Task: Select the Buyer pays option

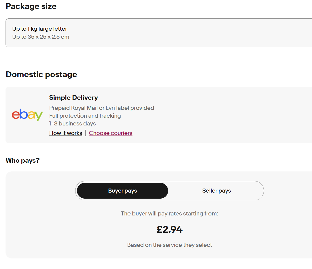Action: (x=123, y=191)
